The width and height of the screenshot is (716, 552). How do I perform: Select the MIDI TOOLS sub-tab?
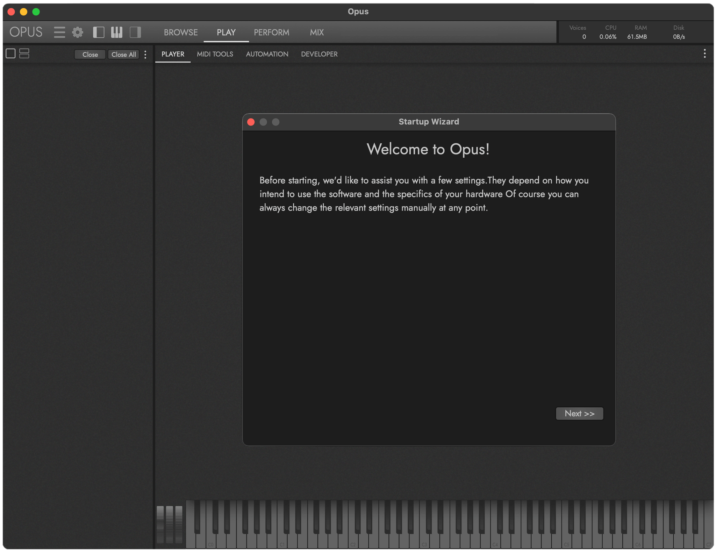tap(215, 54)
